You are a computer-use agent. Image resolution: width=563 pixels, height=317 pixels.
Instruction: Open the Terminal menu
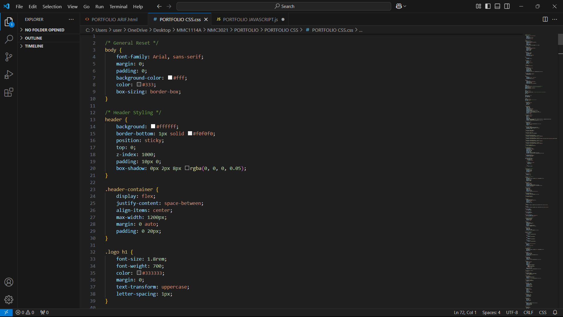[x=118, y=6]
